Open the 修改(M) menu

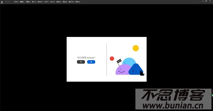(40, 2)
